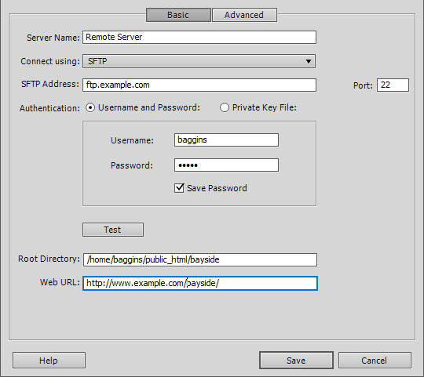This screenshot has width=424, height=377.
Task: Click the Username field containing baggins
Action: click(226, 140)
